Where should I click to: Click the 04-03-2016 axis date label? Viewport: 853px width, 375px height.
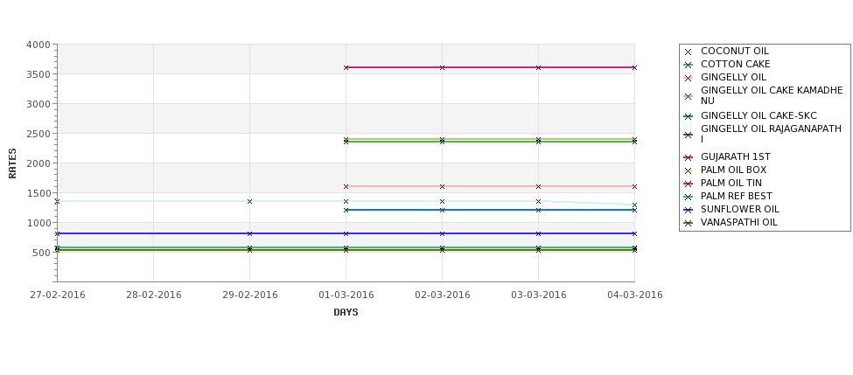(635, 295)
